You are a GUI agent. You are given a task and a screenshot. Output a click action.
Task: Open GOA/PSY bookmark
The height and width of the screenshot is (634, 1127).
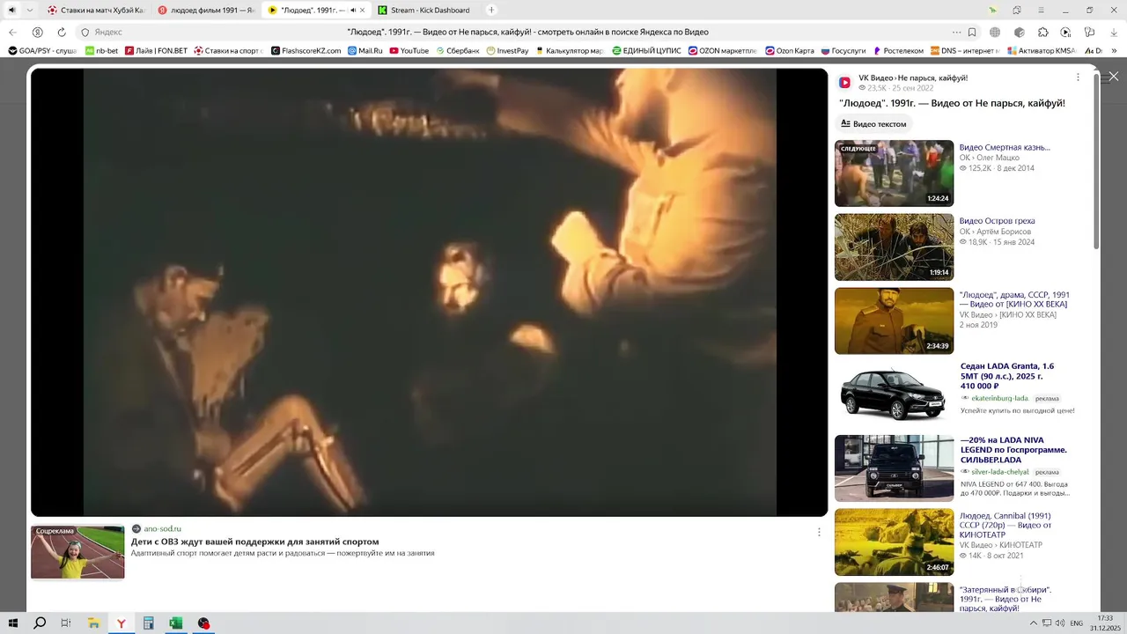coord(42,51)
